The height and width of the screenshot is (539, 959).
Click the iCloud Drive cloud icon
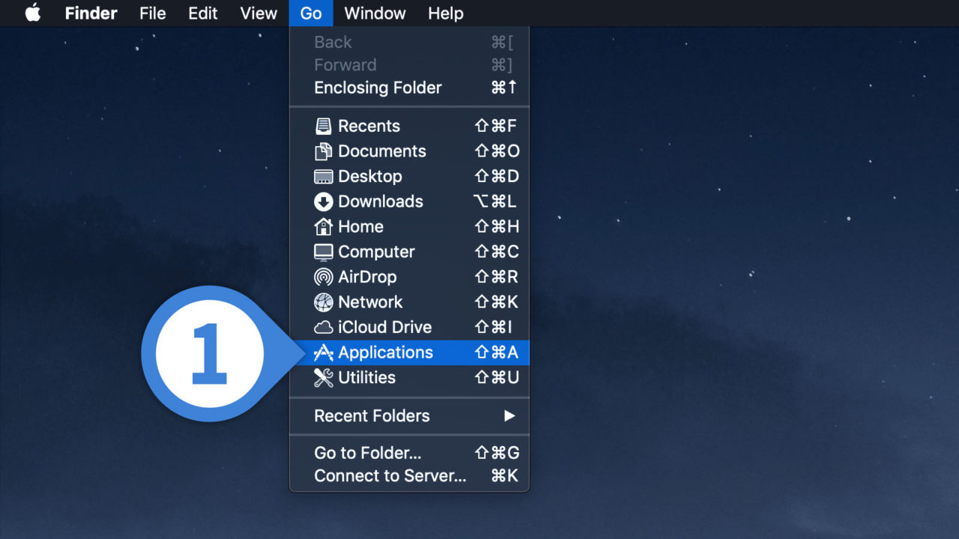[x=323, y=327]
